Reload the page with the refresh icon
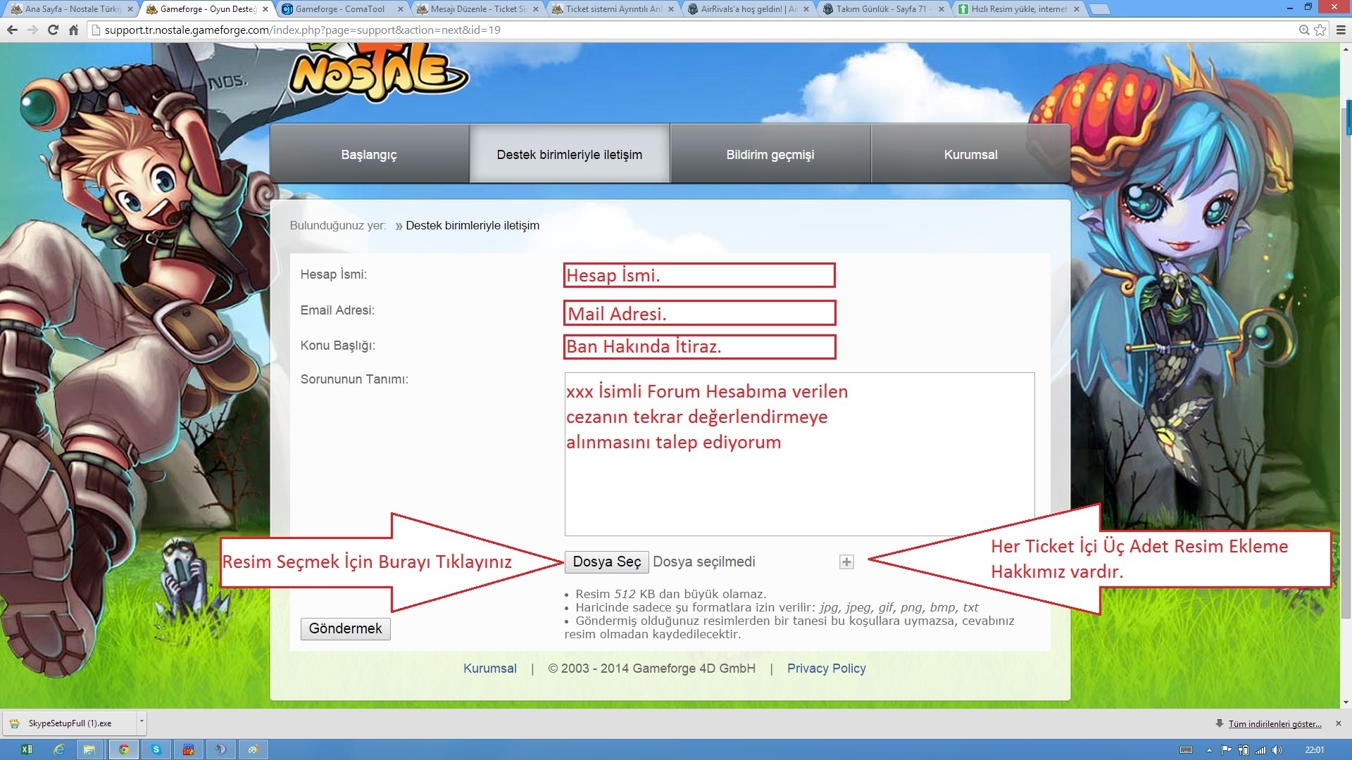 click(x=53, y=30)
